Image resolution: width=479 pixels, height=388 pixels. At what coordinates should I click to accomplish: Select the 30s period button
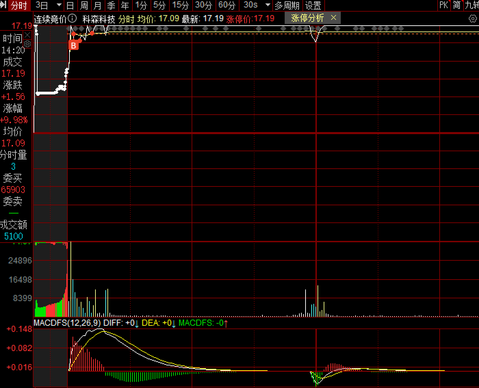[x=250, y=5]
